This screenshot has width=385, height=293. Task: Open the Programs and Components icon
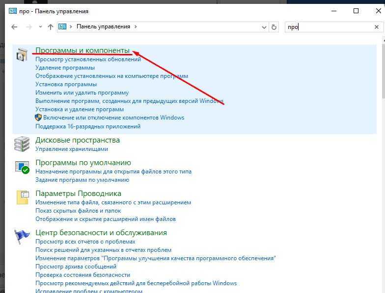tap(22, 54)
